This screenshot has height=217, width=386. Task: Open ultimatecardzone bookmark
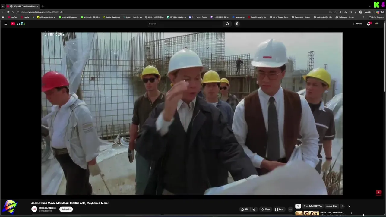[x=46, y=17]
